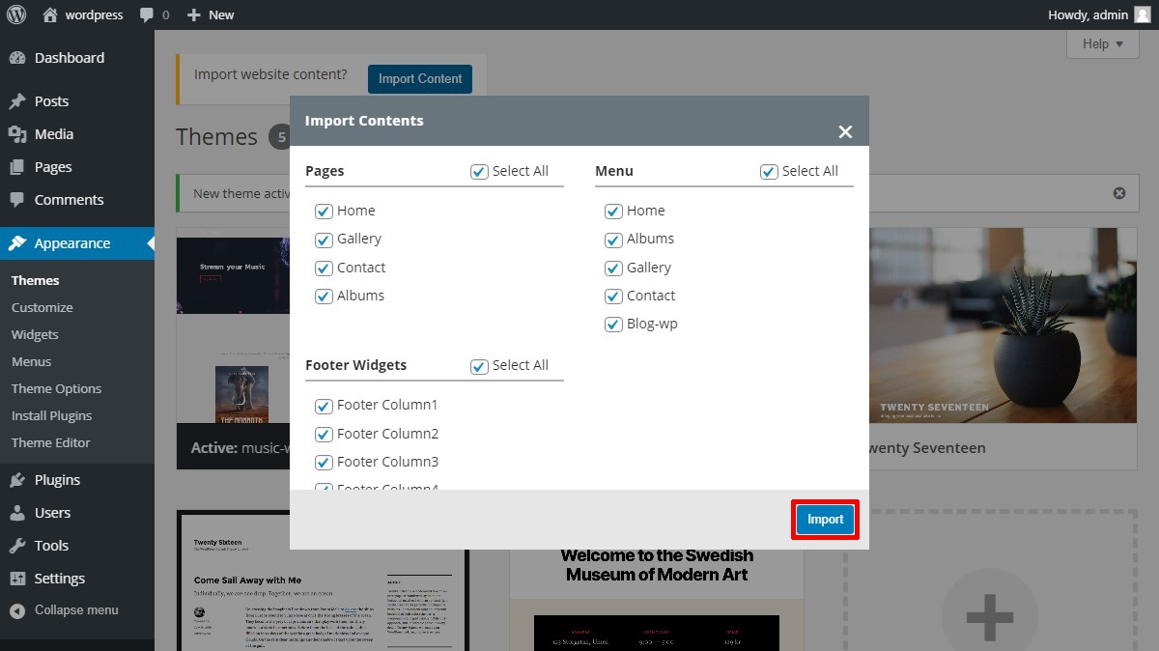The image size is (1159, 651).
Task: Click the home icon beside wordpress site name
Action: 50,14
